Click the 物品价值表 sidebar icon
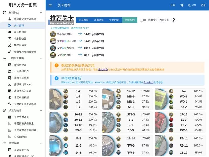The image size is (209, 157). [x=10, y=45]
